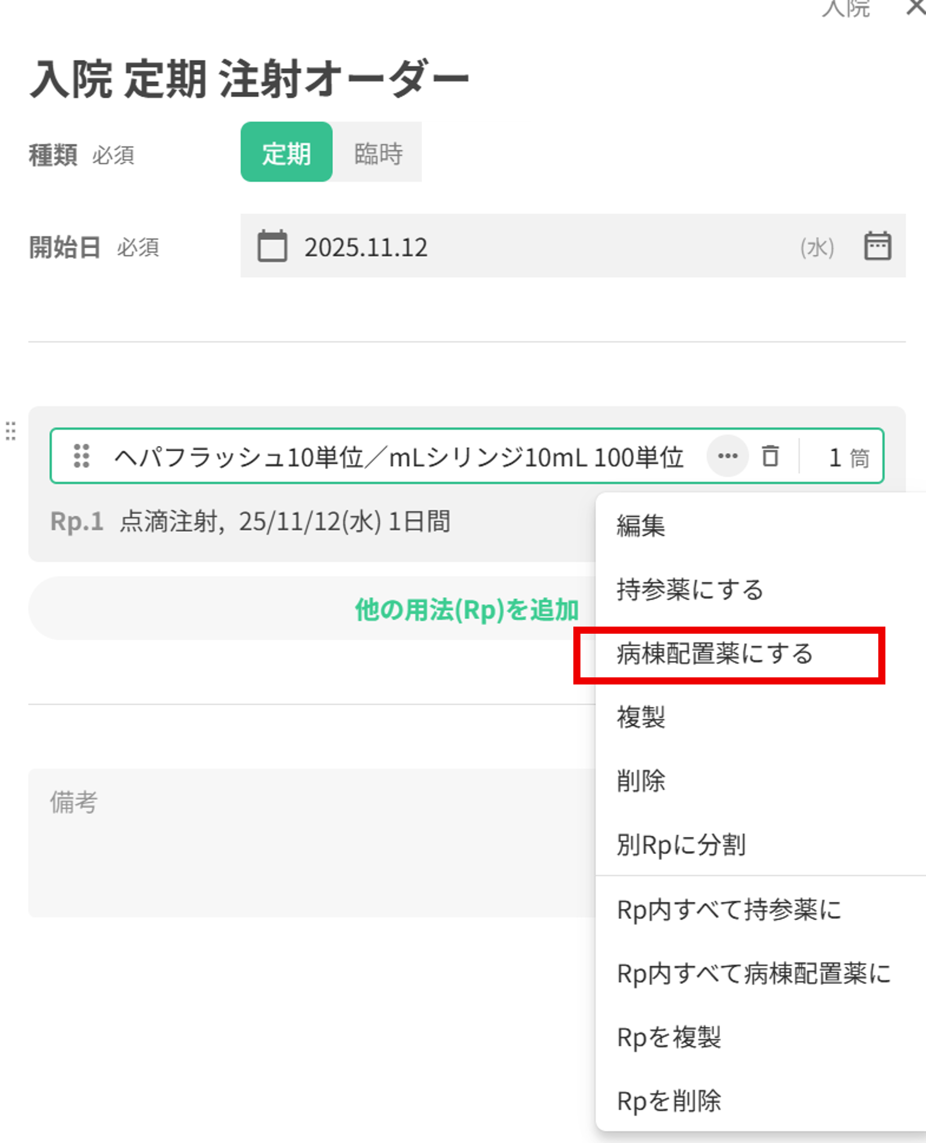Select the 定期 order type
Viewport: 926px width, 1143px height.
click(x=287, y=152)
